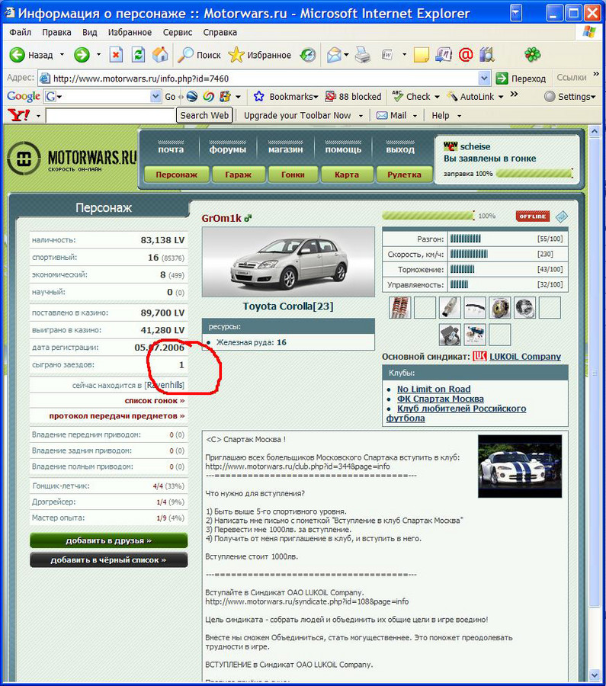Click the blue diamond icon next to OFFLINE
This screenshot has height=686, width=606.
(561, 216)
